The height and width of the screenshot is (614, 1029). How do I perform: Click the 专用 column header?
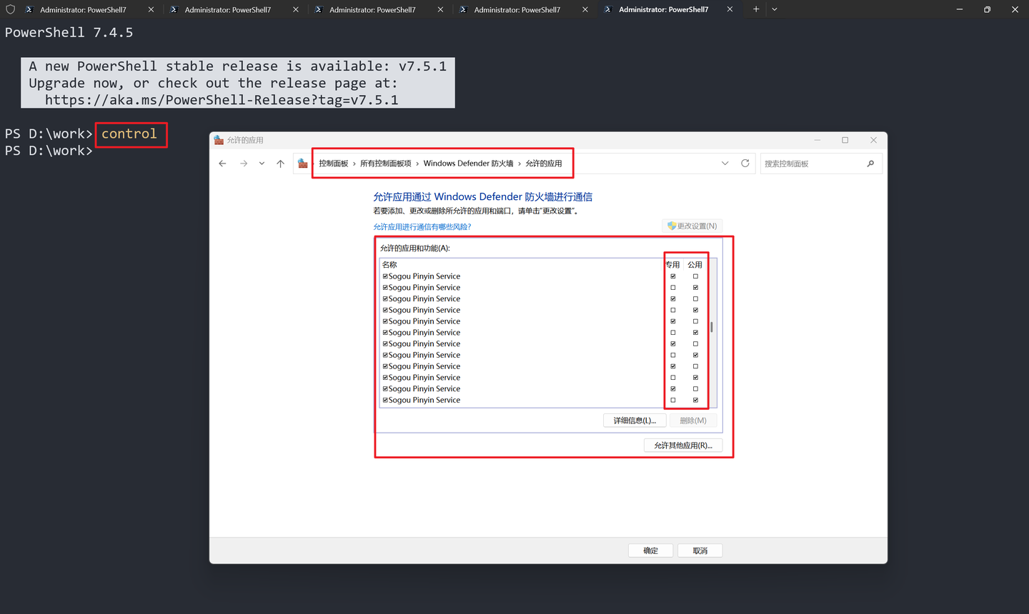point(672,265)
